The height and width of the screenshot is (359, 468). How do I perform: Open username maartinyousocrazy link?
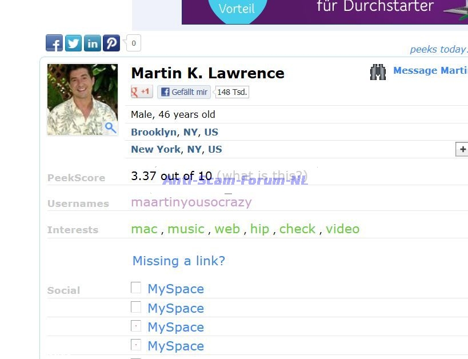[191, 202]
